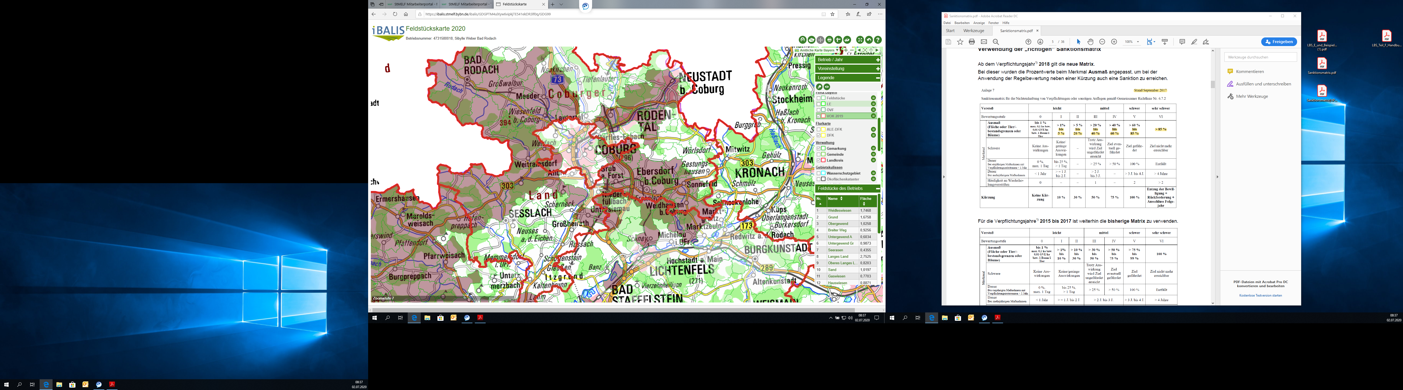Click the Werkzeuge durchsuchen search field
Screen dimensions: 1403x390
coord(1260,57)
